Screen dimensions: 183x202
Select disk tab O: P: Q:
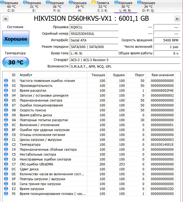click(x=148, y=7)
